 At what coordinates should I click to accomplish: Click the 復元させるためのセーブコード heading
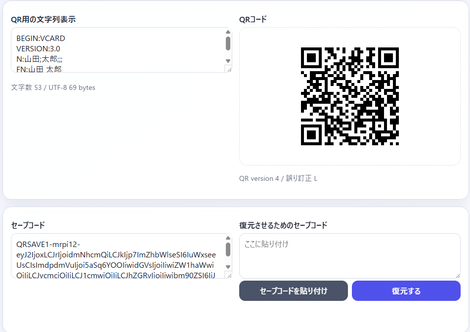coord(283,225)
